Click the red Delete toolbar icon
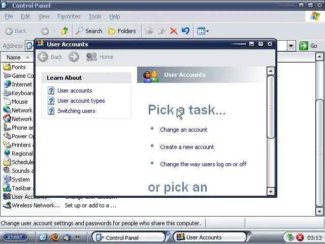This screenshot has width=325, height=244. (x=174, y=31)
